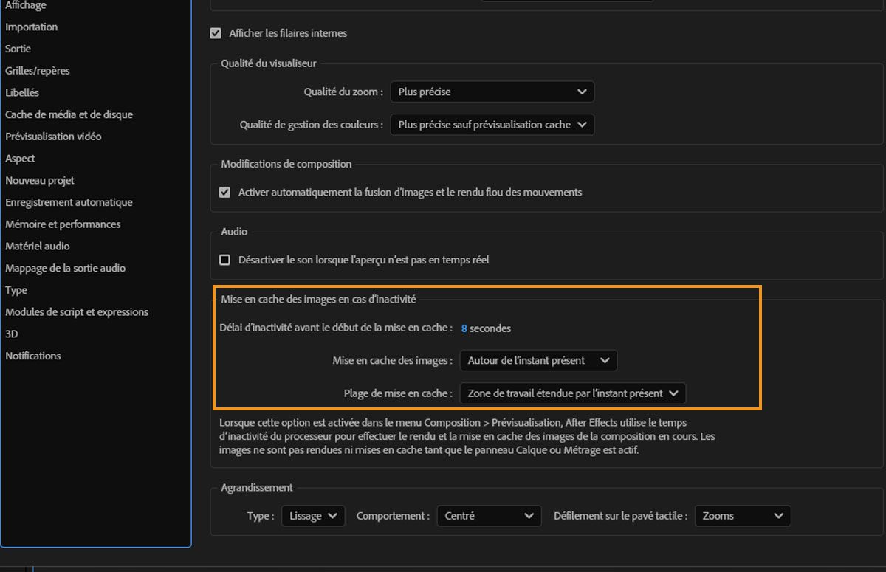Open 'Notifications' preferences category
The width and height of the screenshot is (886, 572).
[x=33, y=356]
